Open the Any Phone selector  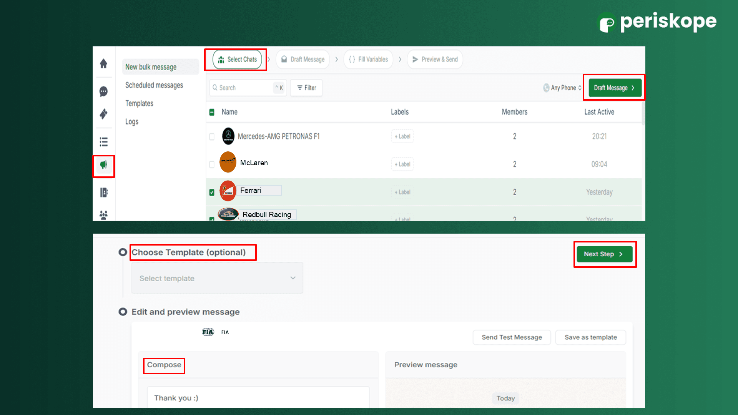tap(563, 88)
